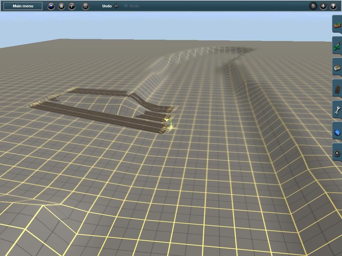
Task: Open the Tools wrench tab
Action: 337,110
